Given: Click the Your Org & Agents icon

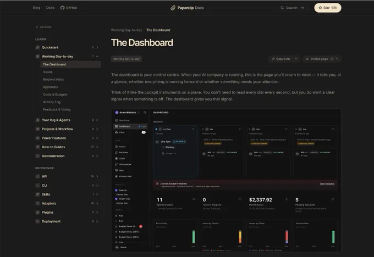Looking at the screenshot, I should (x=37, y=120).
